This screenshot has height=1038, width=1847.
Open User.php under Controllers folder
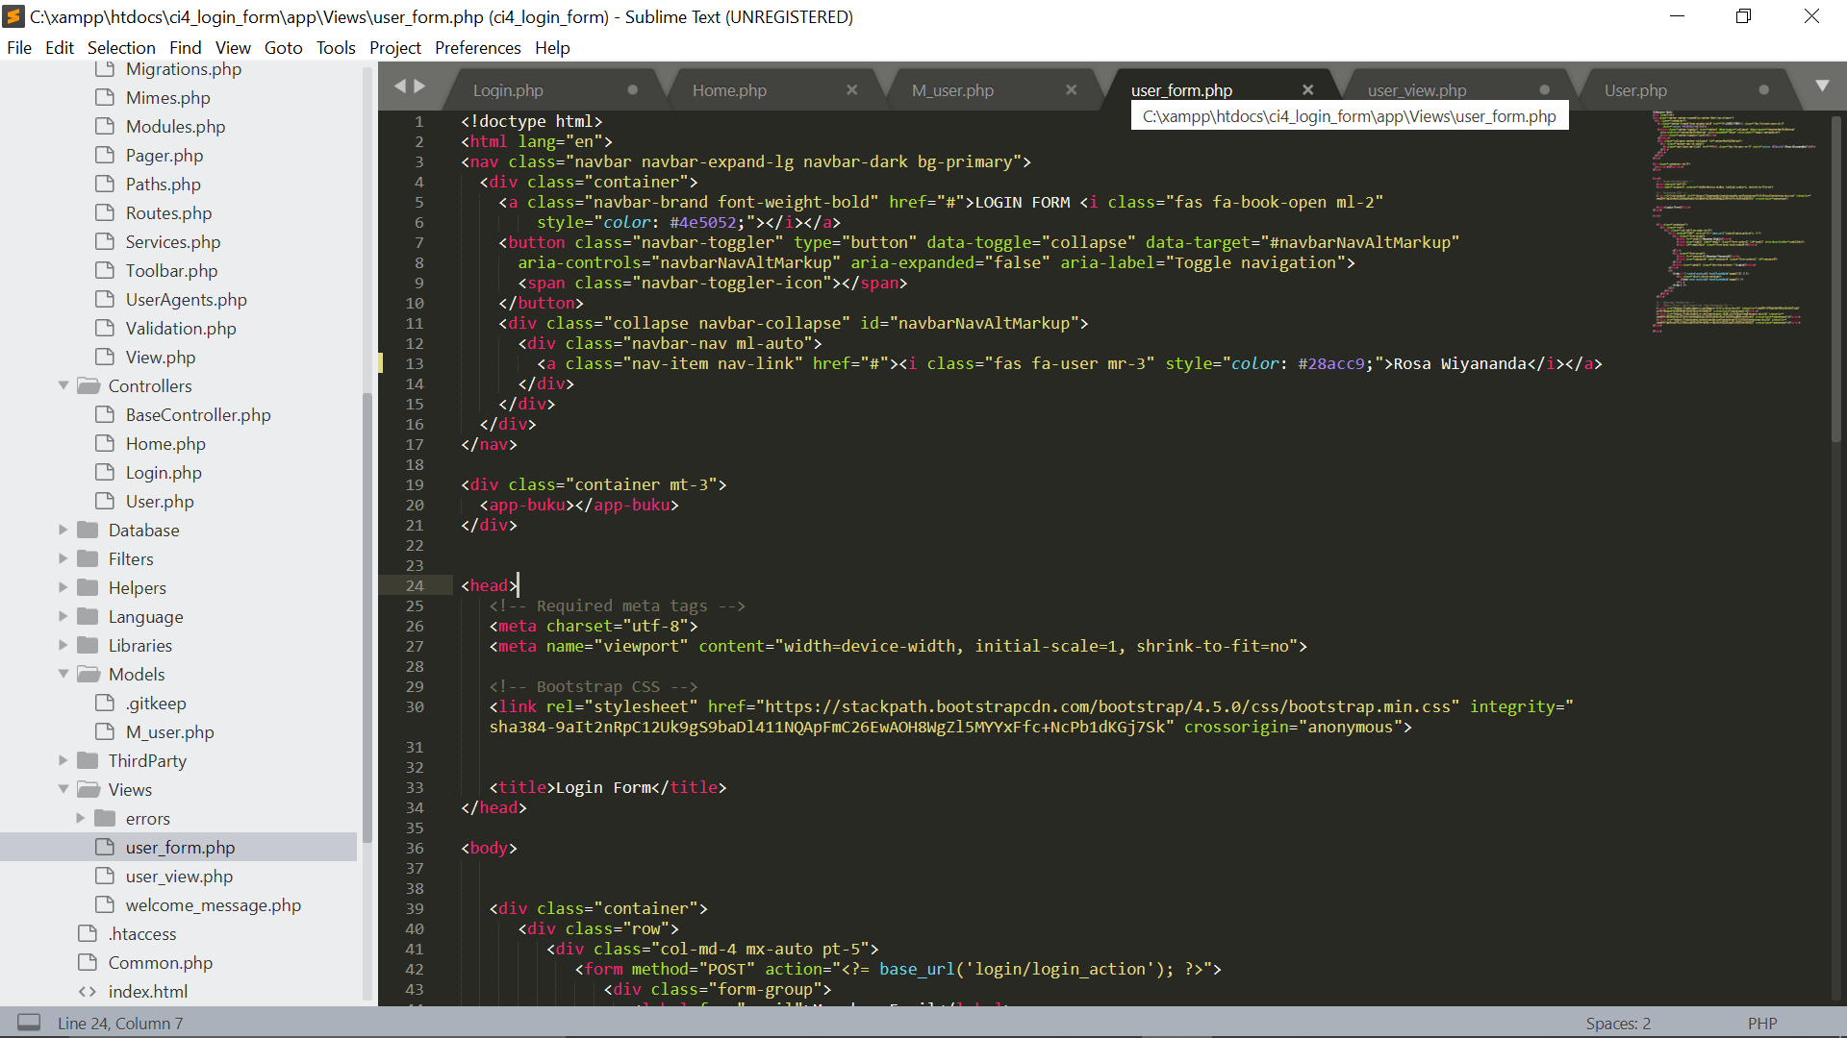[160, 502]
